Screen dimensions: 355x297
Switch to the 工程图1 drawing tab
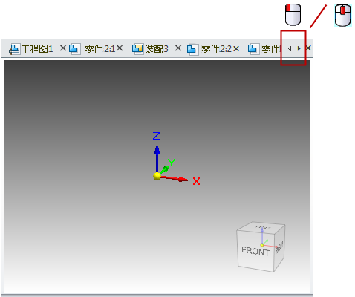[31, 49]
